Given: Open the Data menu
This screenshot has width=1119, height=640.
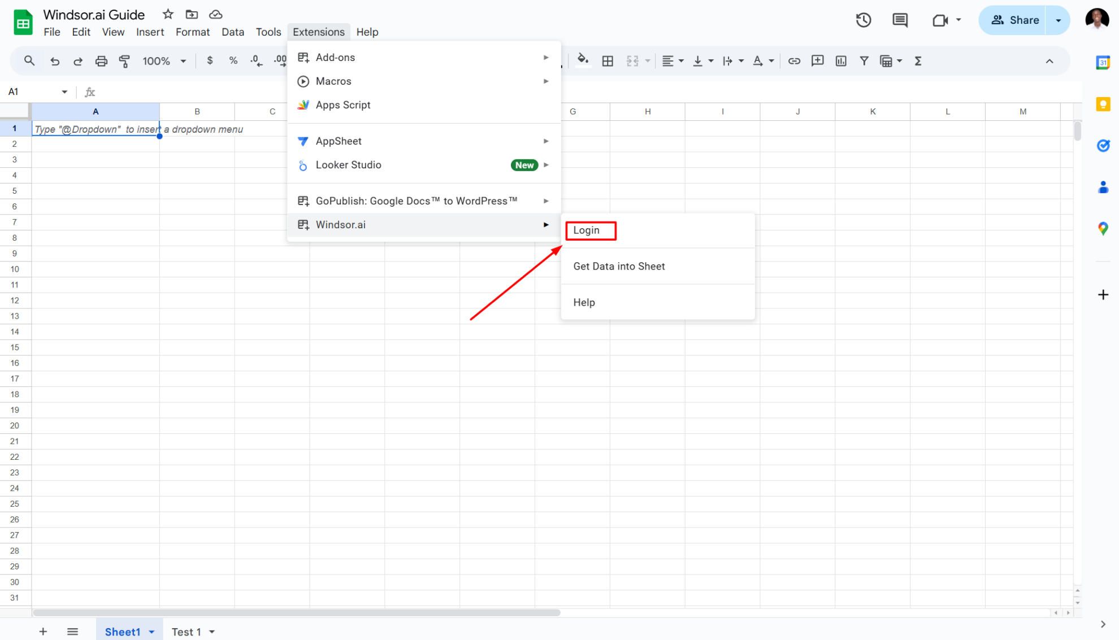Looking at the screenshot, I should (232, 32).
